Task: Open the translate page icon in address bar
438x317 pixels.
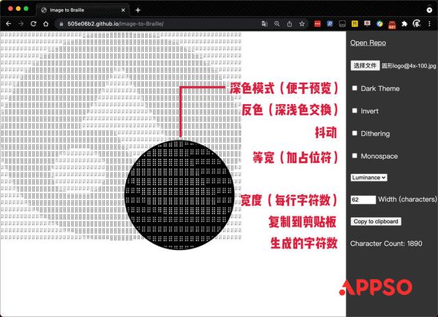Action: pos(264,23)
